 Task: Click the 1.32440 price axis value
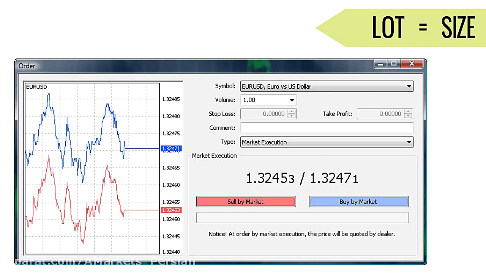[171, 252]
